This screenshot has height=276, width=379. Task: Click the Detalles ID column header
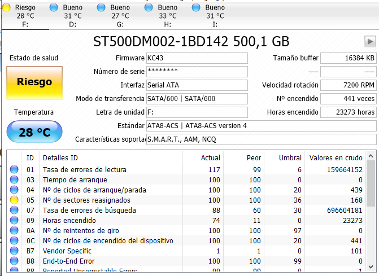tap(60, 157)
